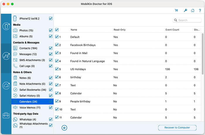Click the Photos camera icon
The width and height of the screenshot is (205, 135).
point(15,30)
